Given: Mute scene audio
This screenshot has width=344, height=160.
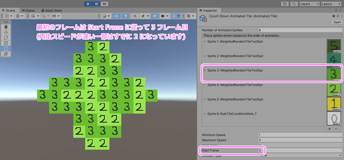Looking at the screenshot, I should pos(135,16).
